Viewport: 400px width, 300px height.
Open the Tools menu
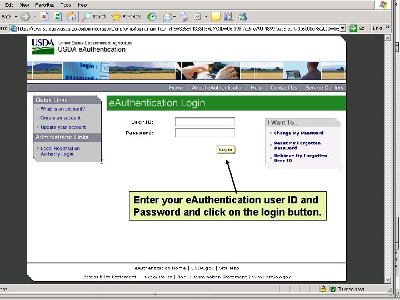66,5
